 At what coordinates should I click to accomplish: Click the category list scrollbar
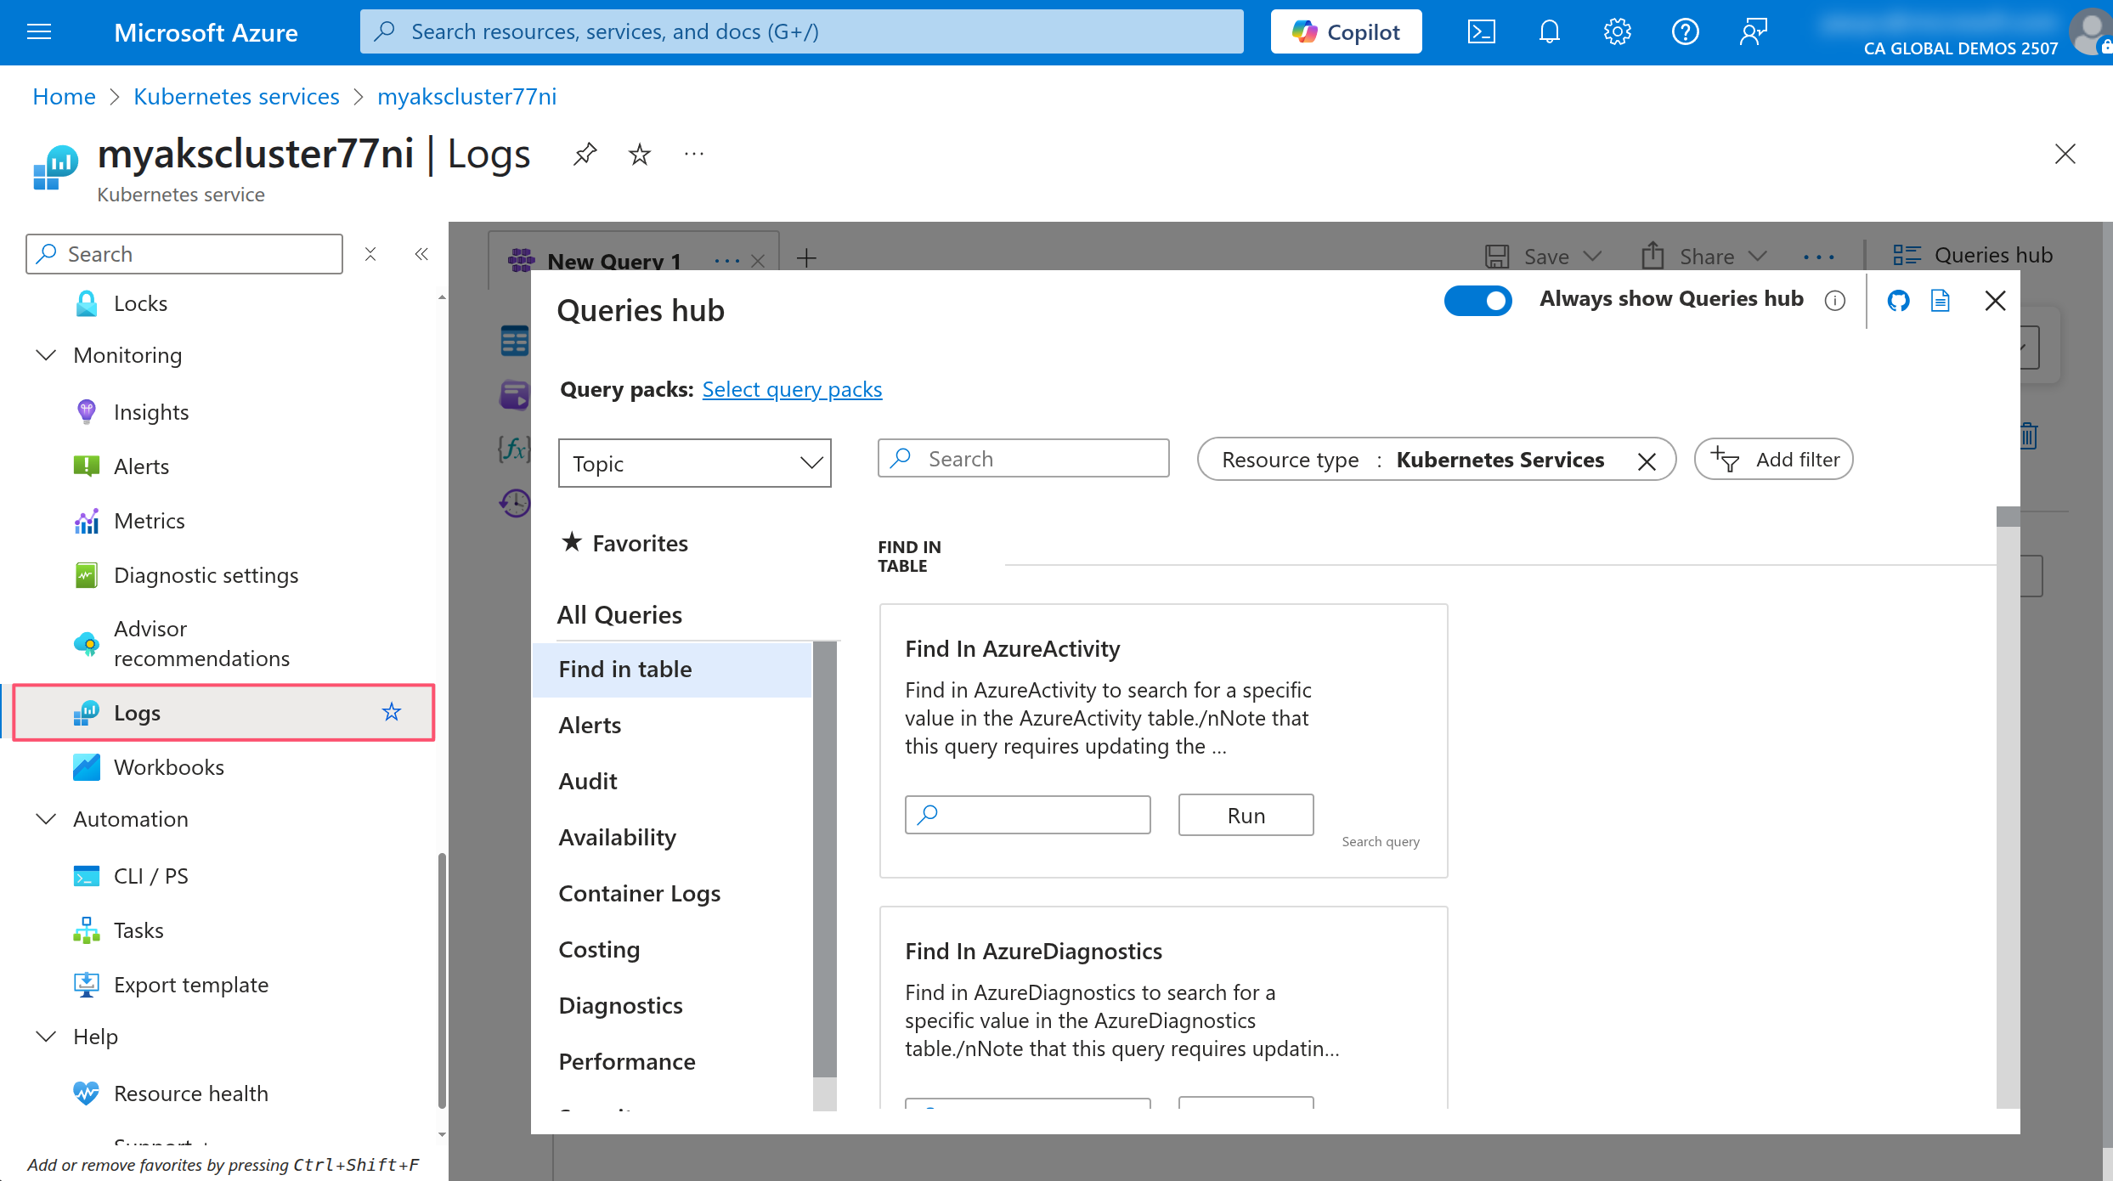tap(824, 858)
